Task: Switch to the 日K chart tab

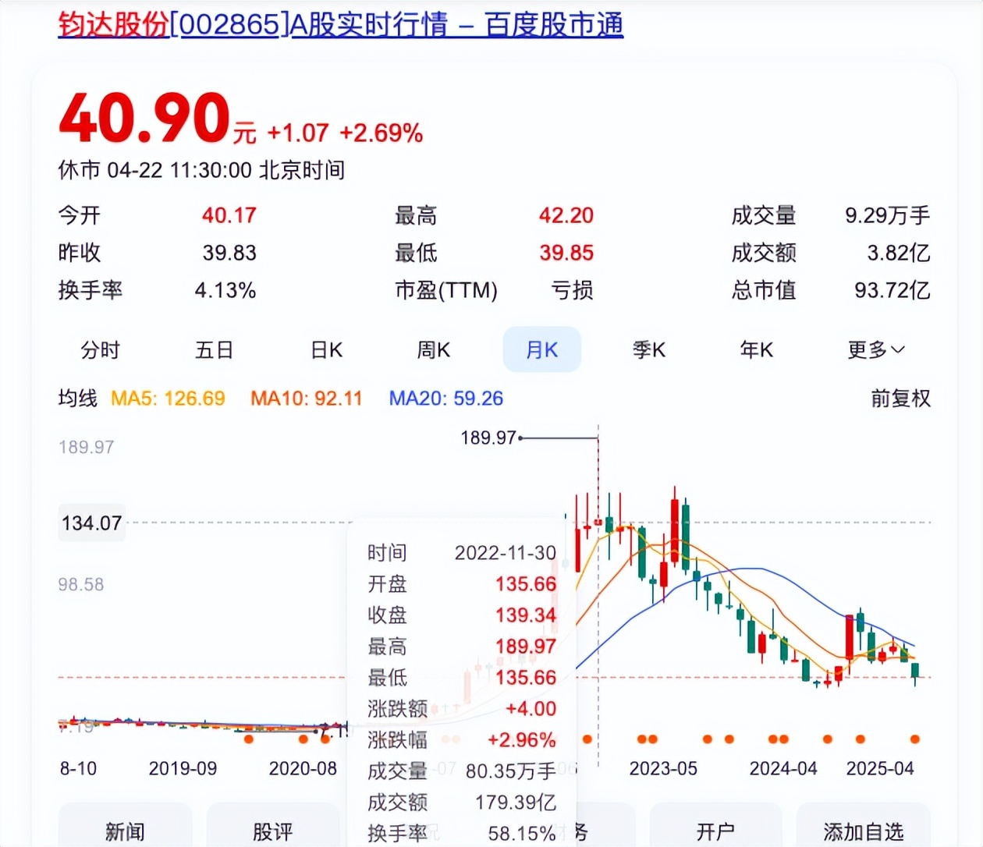Action: pos(326,350)
